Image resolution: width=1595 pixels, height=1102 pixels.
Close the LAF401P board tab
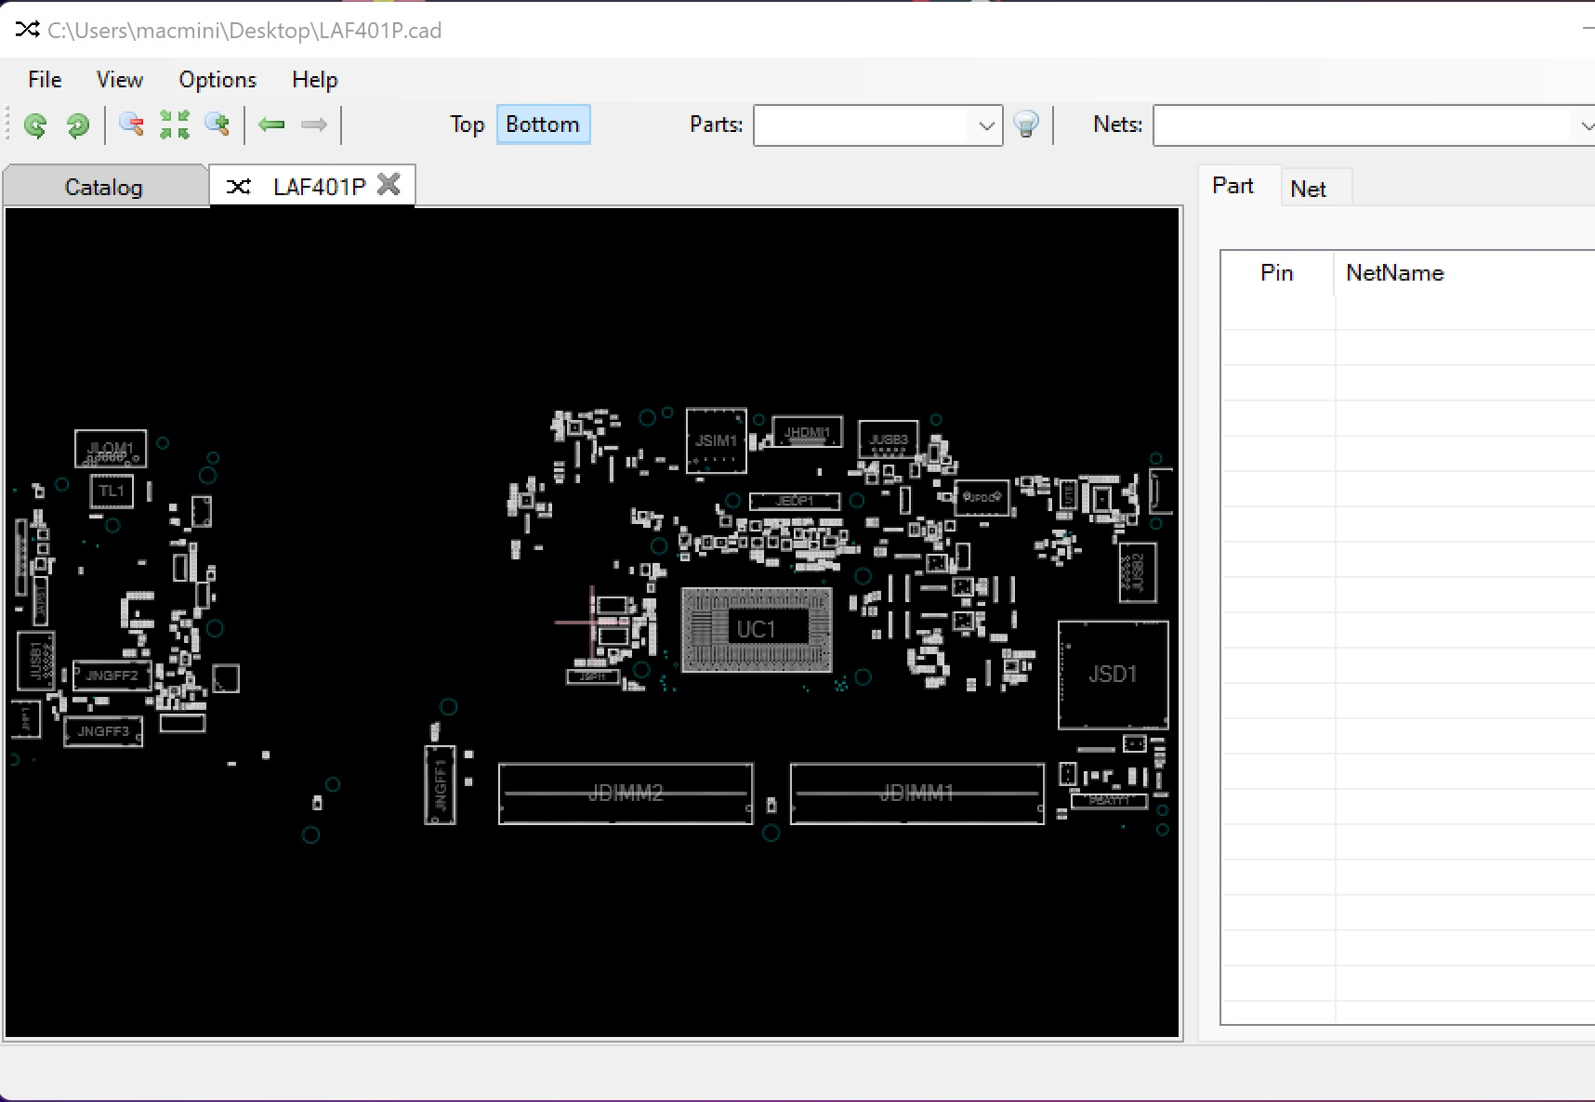tap(390, 184)
